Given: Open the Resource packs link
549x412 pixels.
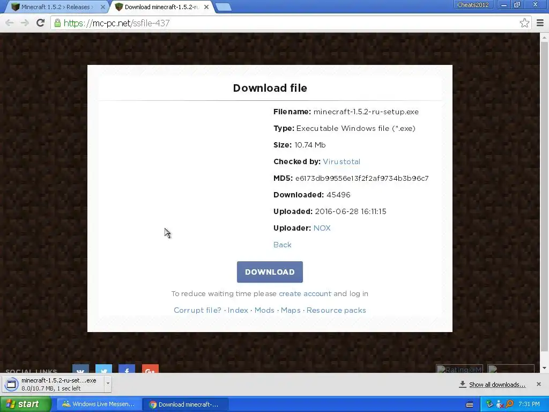Looking at the screenshot, I should point(336,311).
